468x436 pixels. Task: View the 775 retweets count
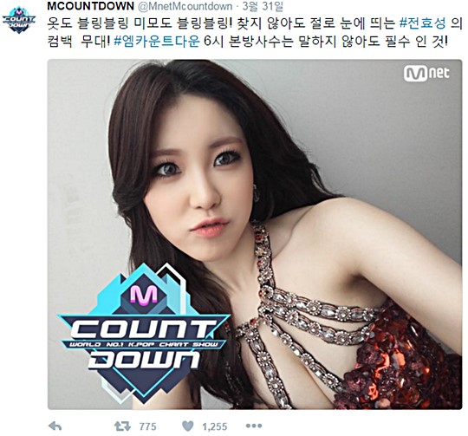click(x=147, y=426)
